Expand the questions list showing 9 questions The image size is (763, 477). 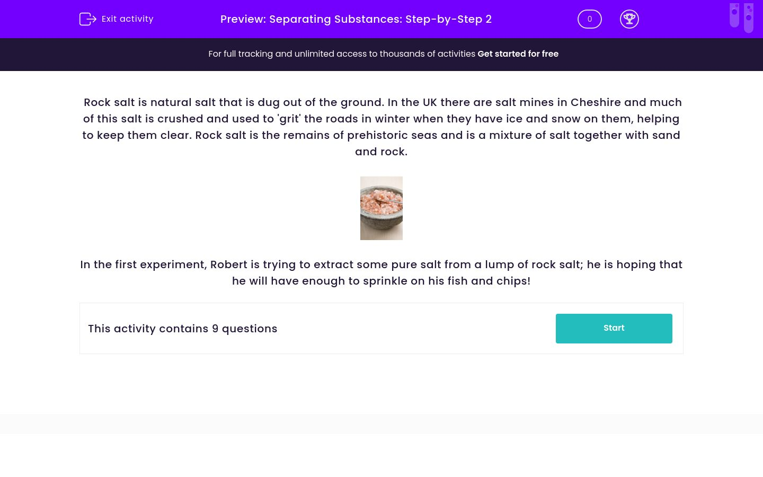coord(183,329)
